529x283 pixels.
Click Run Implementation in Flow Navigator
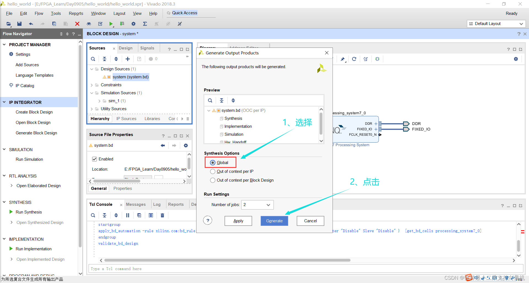click(x=34, y=249)
